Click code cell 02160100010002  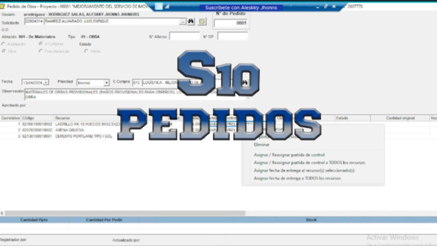(x=37, y=124)
